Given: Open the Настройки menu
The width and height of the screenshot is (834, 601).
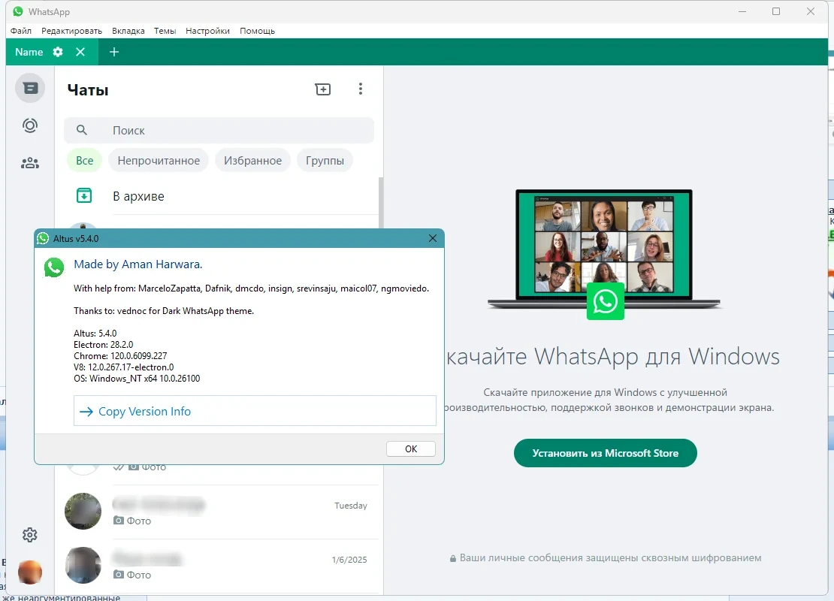Looking at the screenshot, I should point(207,31).
